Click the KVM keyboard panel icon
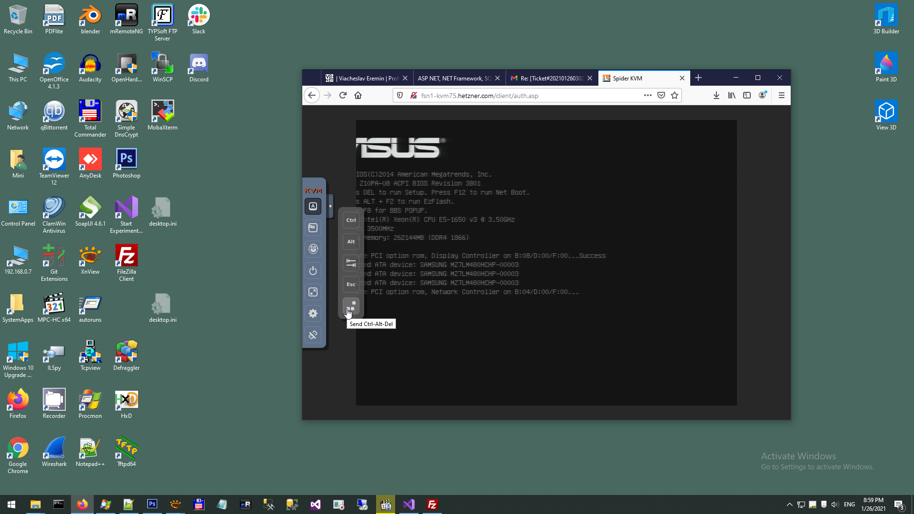Image resolution: width=914 pixels, height=514 pixels. point(313,207)
